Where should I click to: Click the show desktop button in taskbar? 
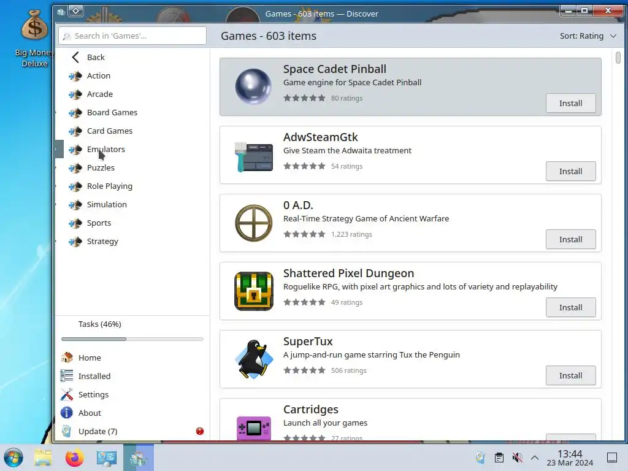coord(611,458)
